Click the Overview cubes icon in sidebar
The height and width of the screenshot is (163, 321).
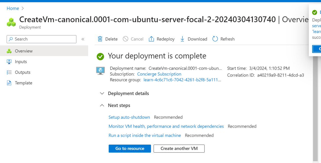(9, 51)
